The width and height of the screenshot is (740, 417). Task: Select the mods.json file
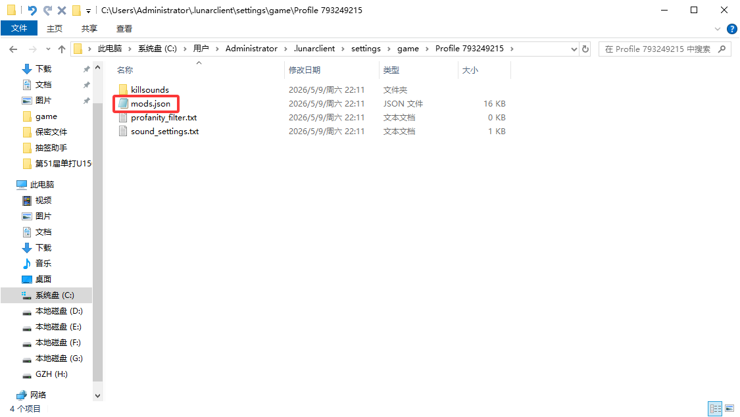151,104
